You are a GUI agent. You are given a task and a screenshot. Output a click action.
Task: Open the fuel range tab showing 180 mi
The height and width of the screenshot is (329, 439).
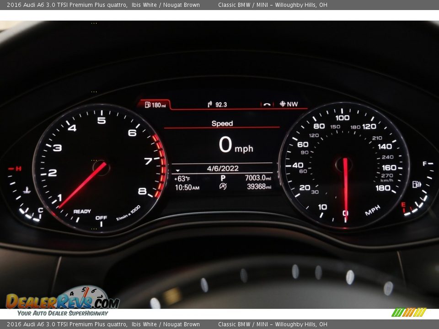(155, 105)
